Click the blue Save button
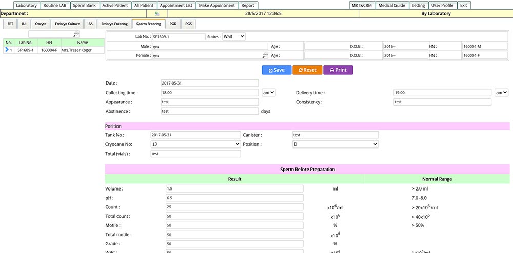This screenshot has height=253, width=513. [277, 70]
